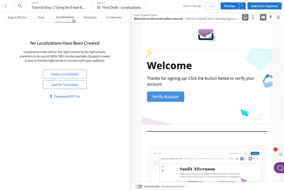Screen dimensions: 284x190
Task: Switch to mobile preview mode
Action: click(x=253, y=17)
